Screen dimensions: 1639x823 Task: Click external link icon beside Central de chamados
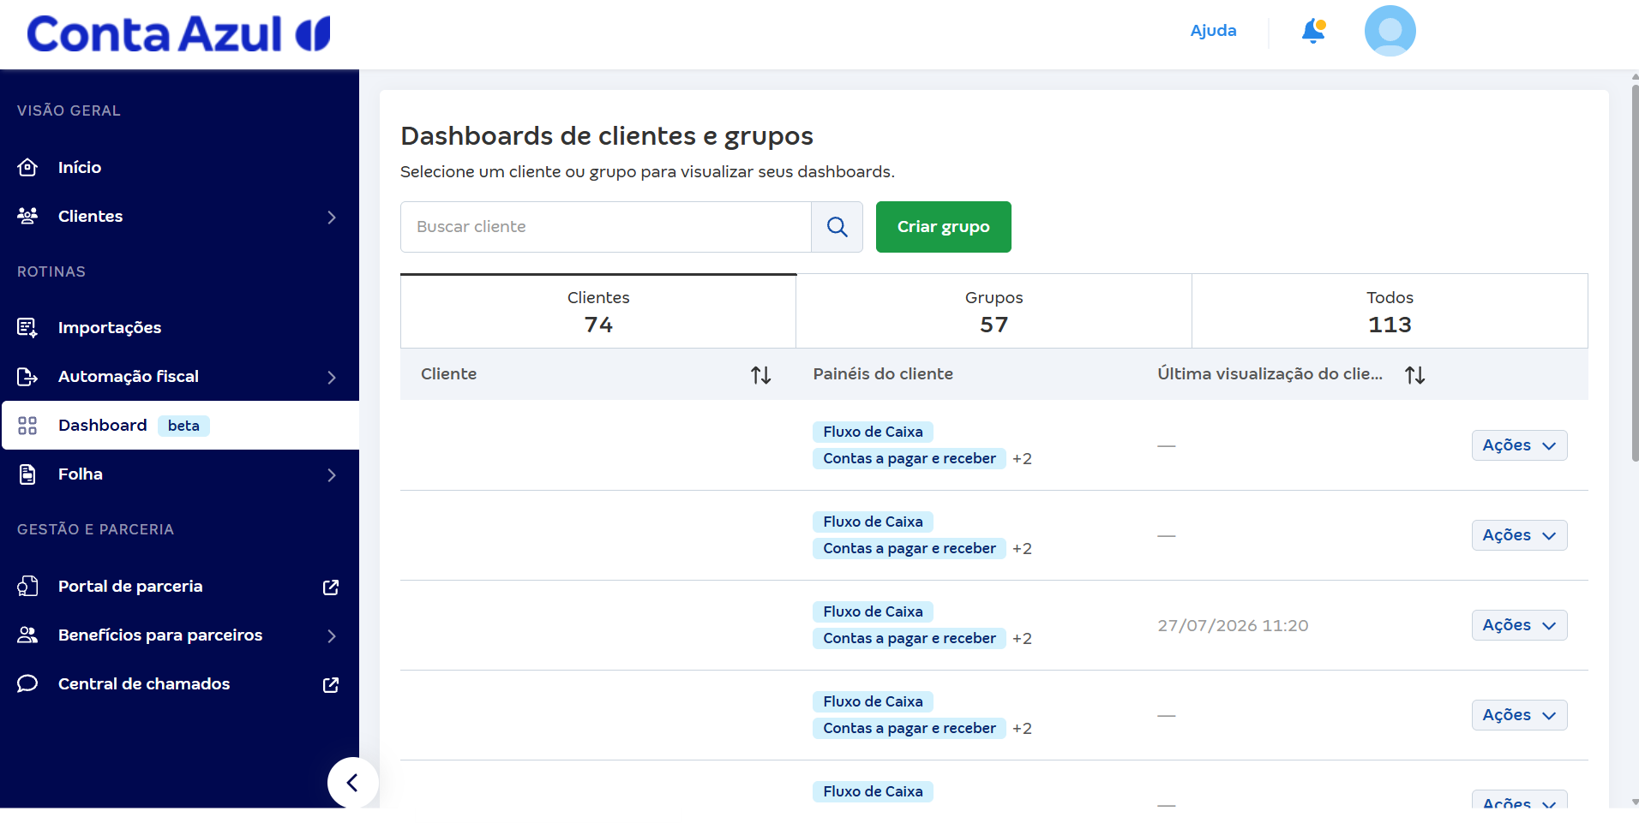point(331,684)
